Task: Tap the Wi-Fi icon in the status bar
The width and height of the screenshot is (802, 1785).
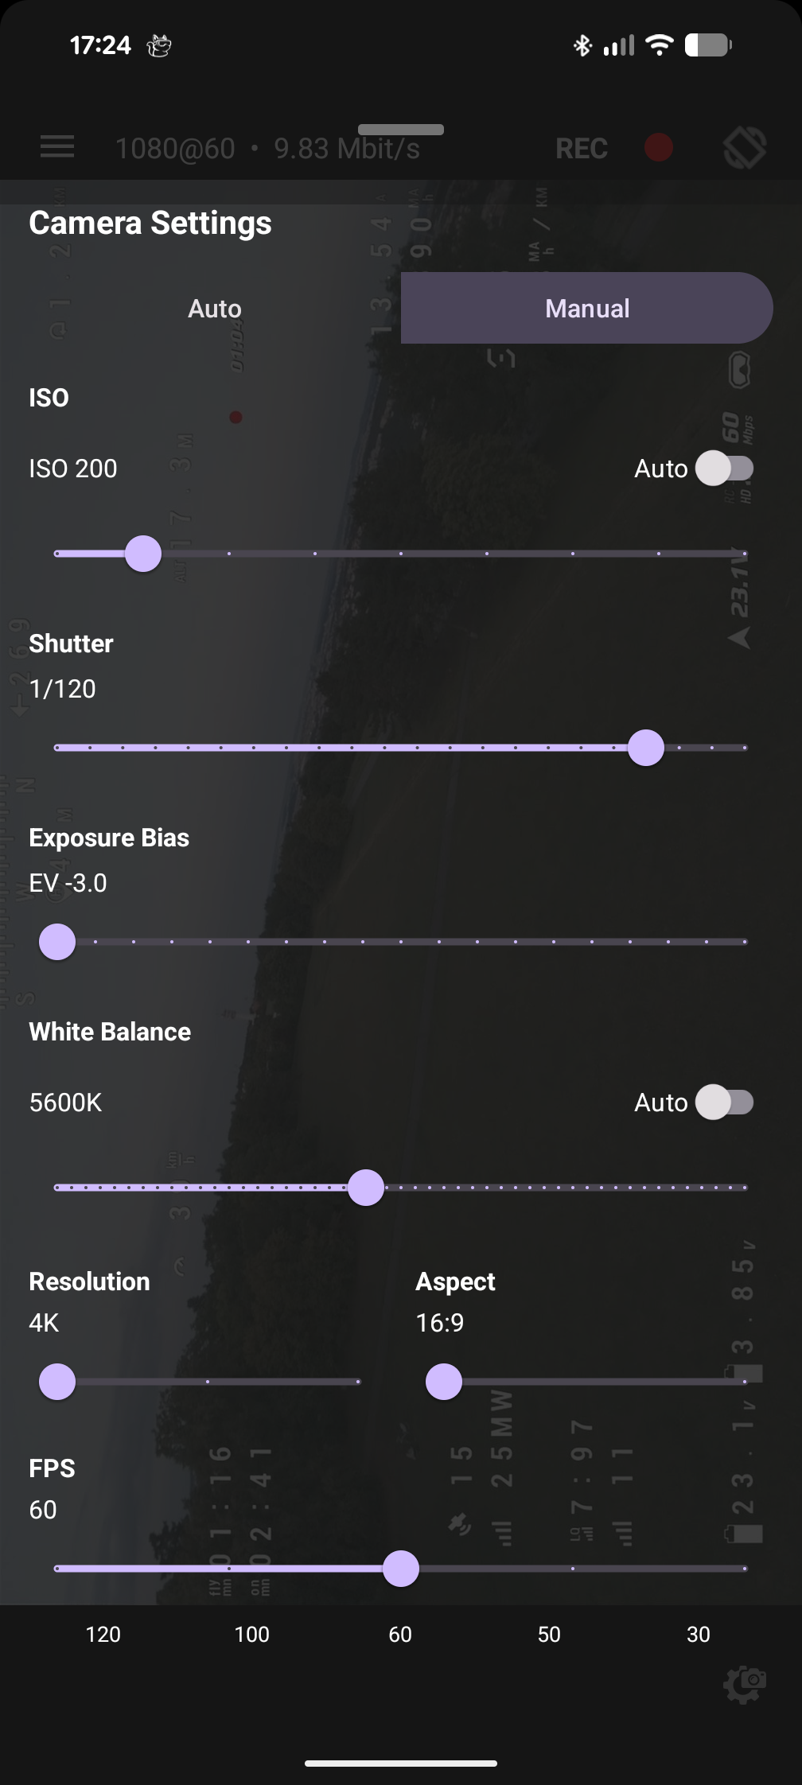Action: pos(659,45)
